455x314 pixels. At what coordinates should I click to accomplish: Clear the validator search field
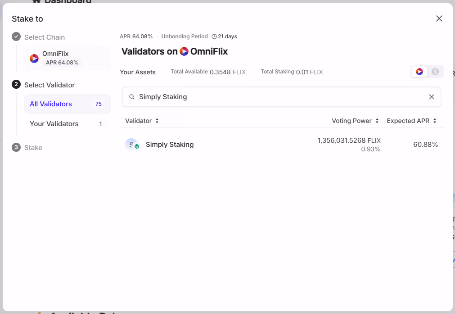point(431,97)
